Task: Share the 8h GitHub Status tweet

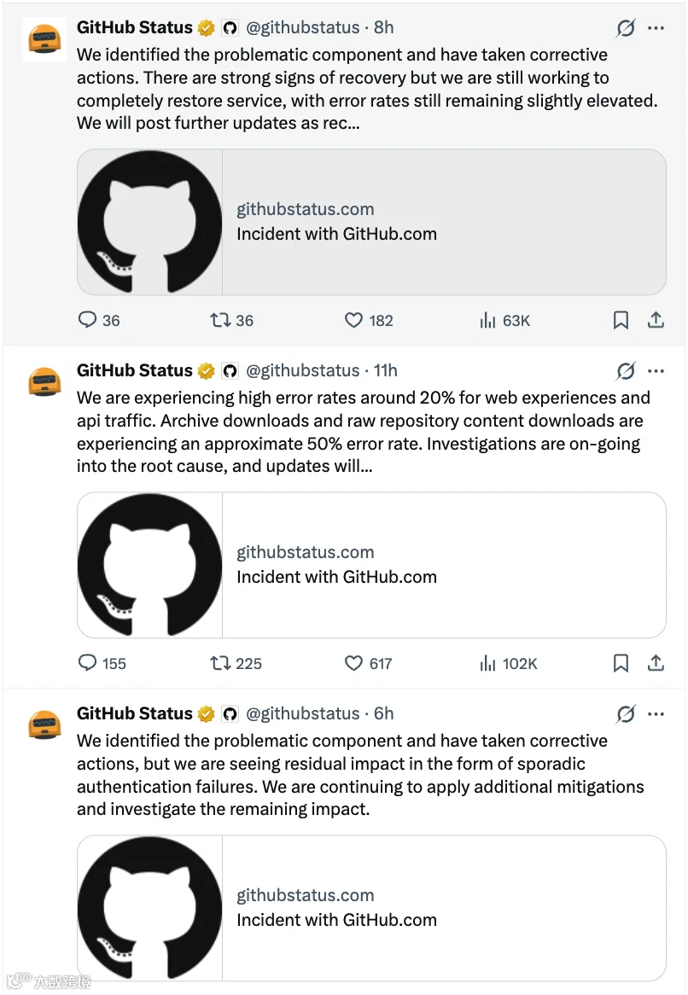Action: pyautogui.click(x=656, y=320)
